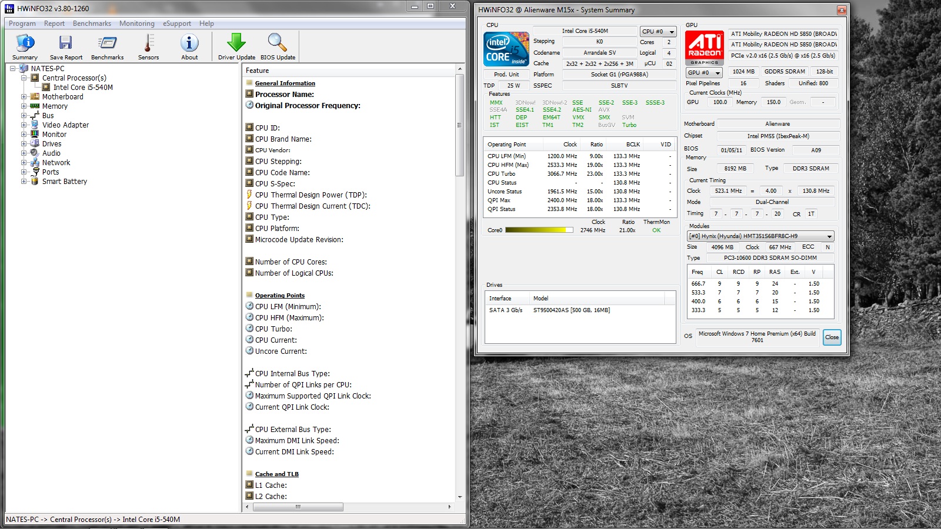Select the 666.7 memory timing row
The width and height of the screenshot is (941, 529).
[x=760, y=284]
